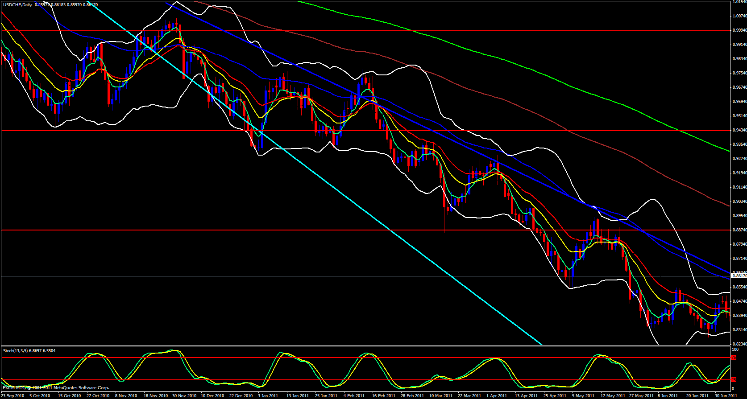Click the 0.99940 price on the axis
Image resolution: width=747 pixels, height=399 pixels.
739,30
